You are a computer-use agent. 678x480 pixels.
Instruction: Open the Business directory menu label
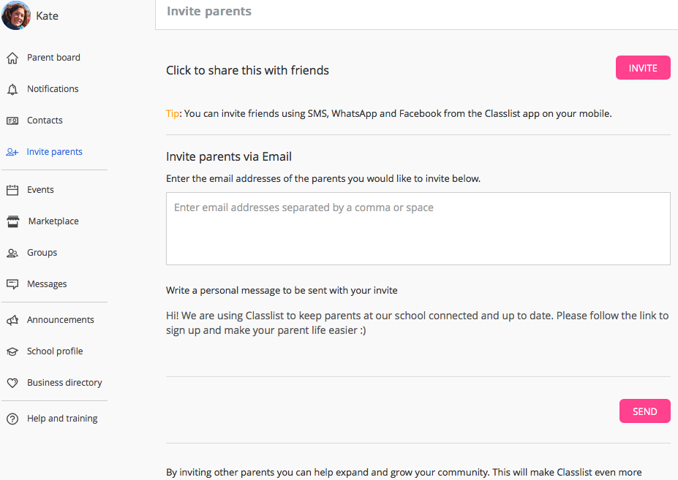pos(64,383)
